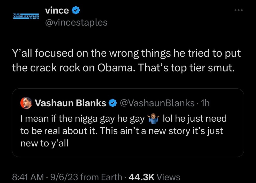
Task: Open the @vincestaples profile handle
Action: click(76, 23)
